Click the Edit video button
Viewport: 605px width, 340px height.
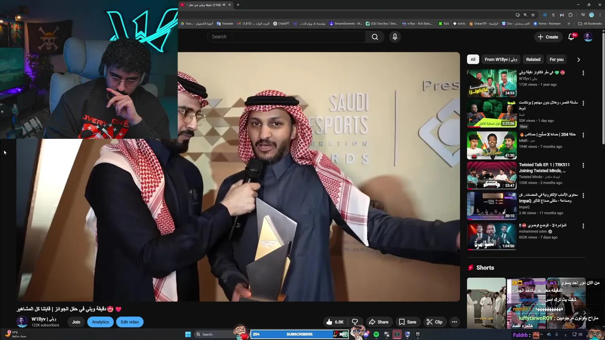tap(130, 322)
